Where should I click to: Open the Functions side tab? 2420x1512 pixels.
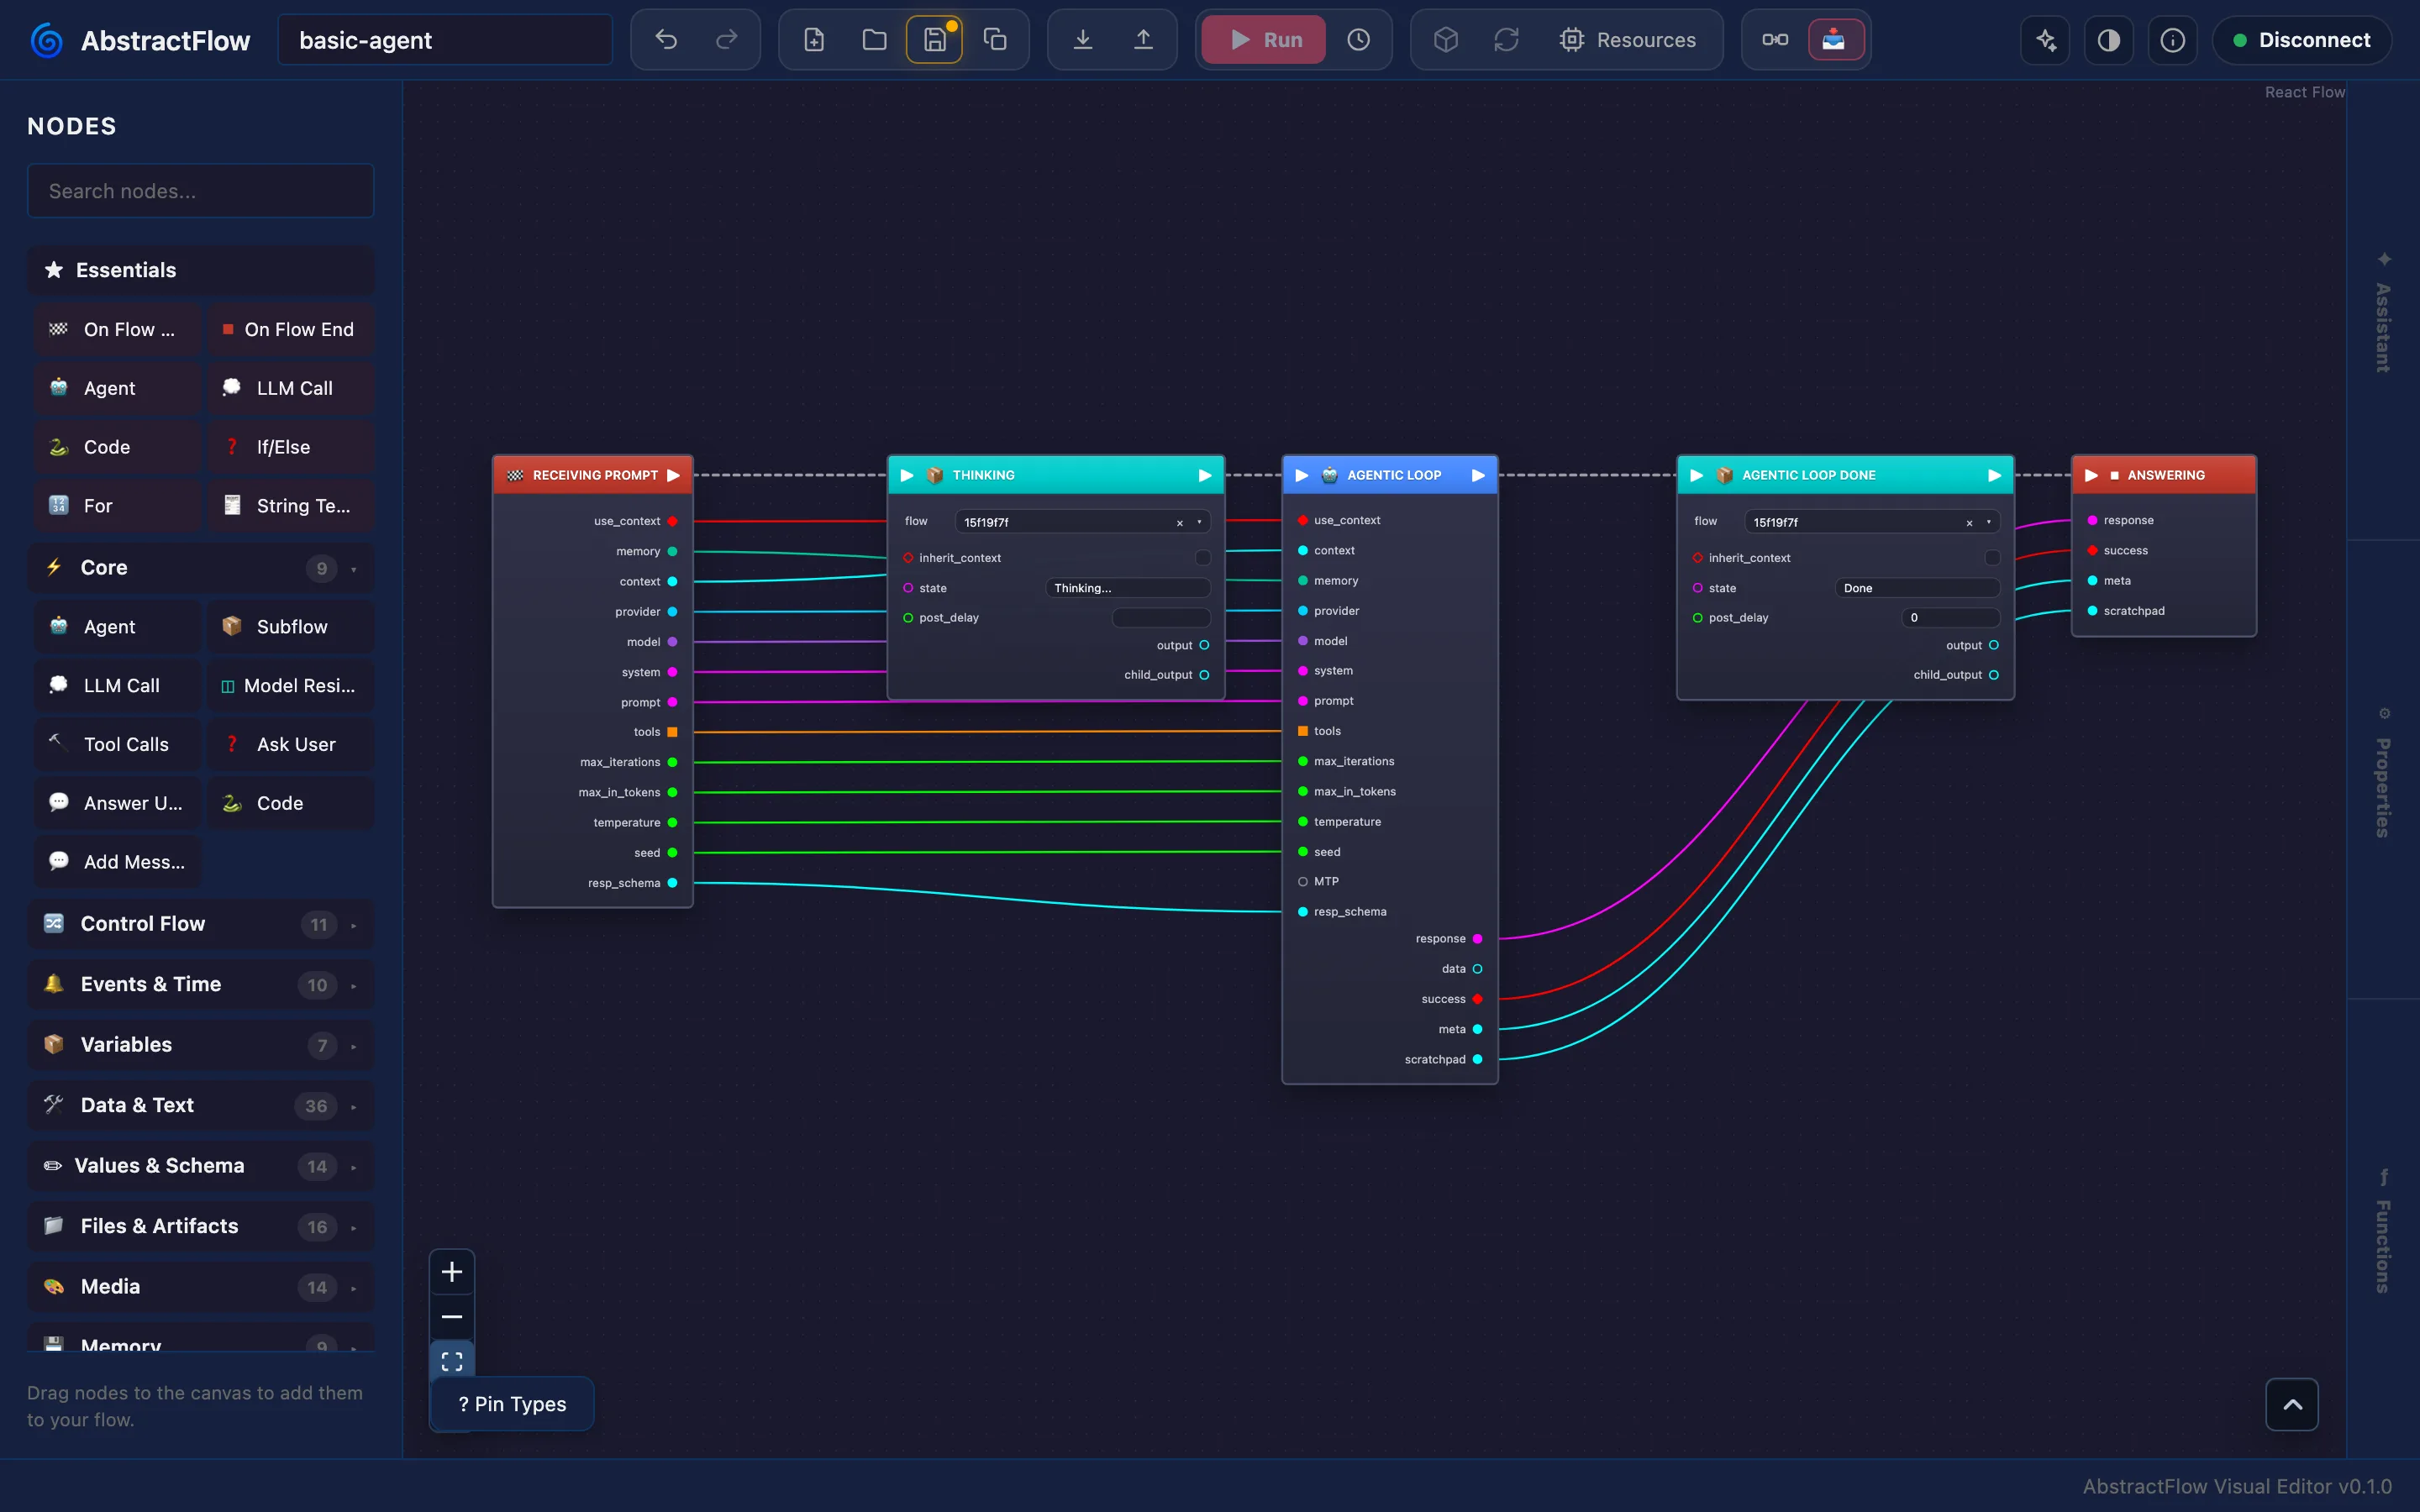pyautogui.click(x=2384, y=1230)
